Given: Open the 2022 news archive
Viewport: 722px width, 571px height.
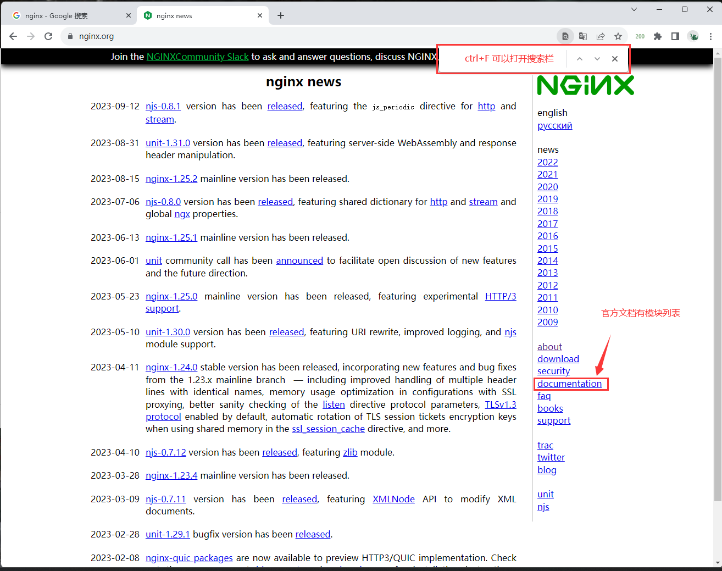Looking at the screenshot, I should click(x=547, y=162).
